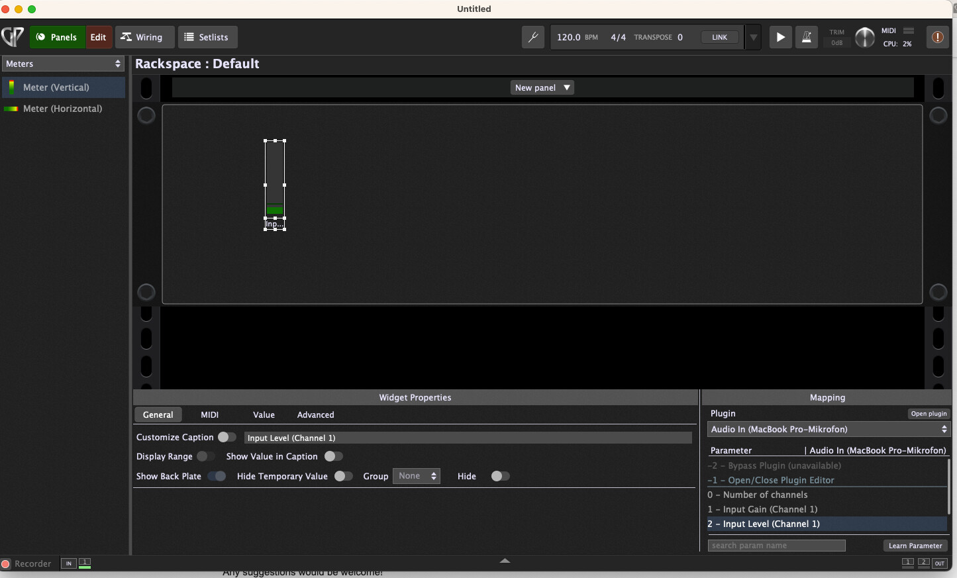Open the Meters widget category dropdown
The image size is (957, 578).
point(64,64)
